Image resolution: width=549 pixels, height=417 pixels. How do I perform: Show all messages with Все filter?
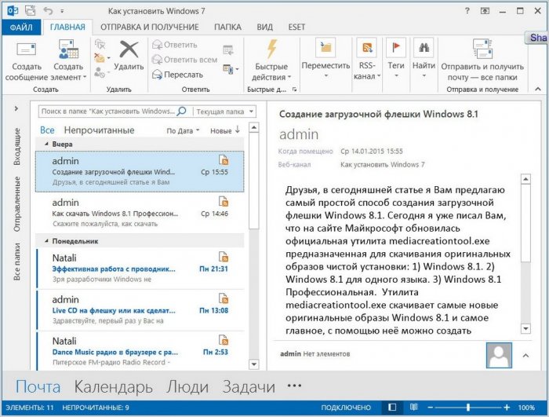pos(47,130)
